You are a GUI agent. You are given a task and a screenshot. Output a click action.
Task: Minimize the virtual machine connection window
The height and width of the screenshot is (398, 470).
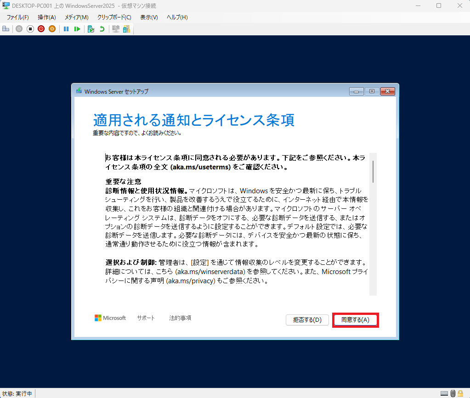(x=418, y=6)
